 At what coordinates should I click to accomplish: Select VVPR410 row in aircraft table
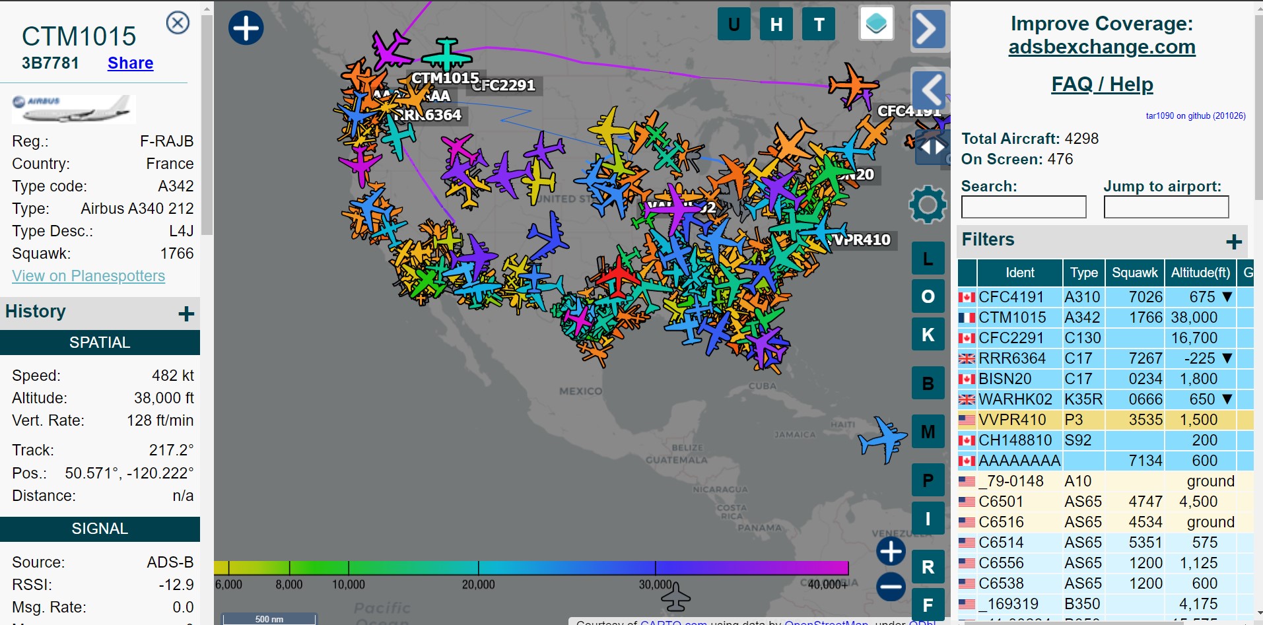[1105, 420]
